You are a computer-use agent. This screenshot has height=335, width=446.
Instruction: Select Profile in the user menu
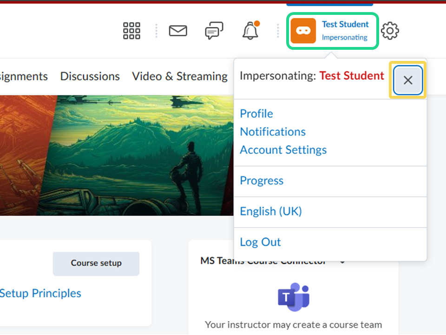click(x=256, y=114)
